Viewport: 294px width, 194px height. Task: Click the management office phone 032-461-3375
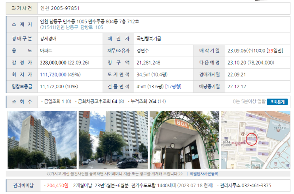[x=256, y=186]
